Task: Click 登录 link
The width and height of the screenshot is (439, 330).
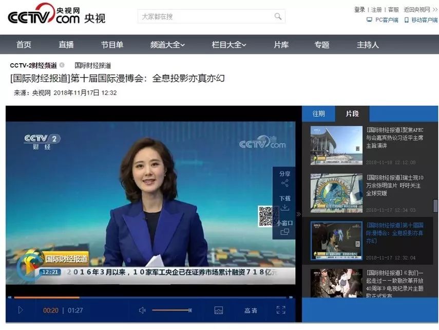Action: (359, 10)
